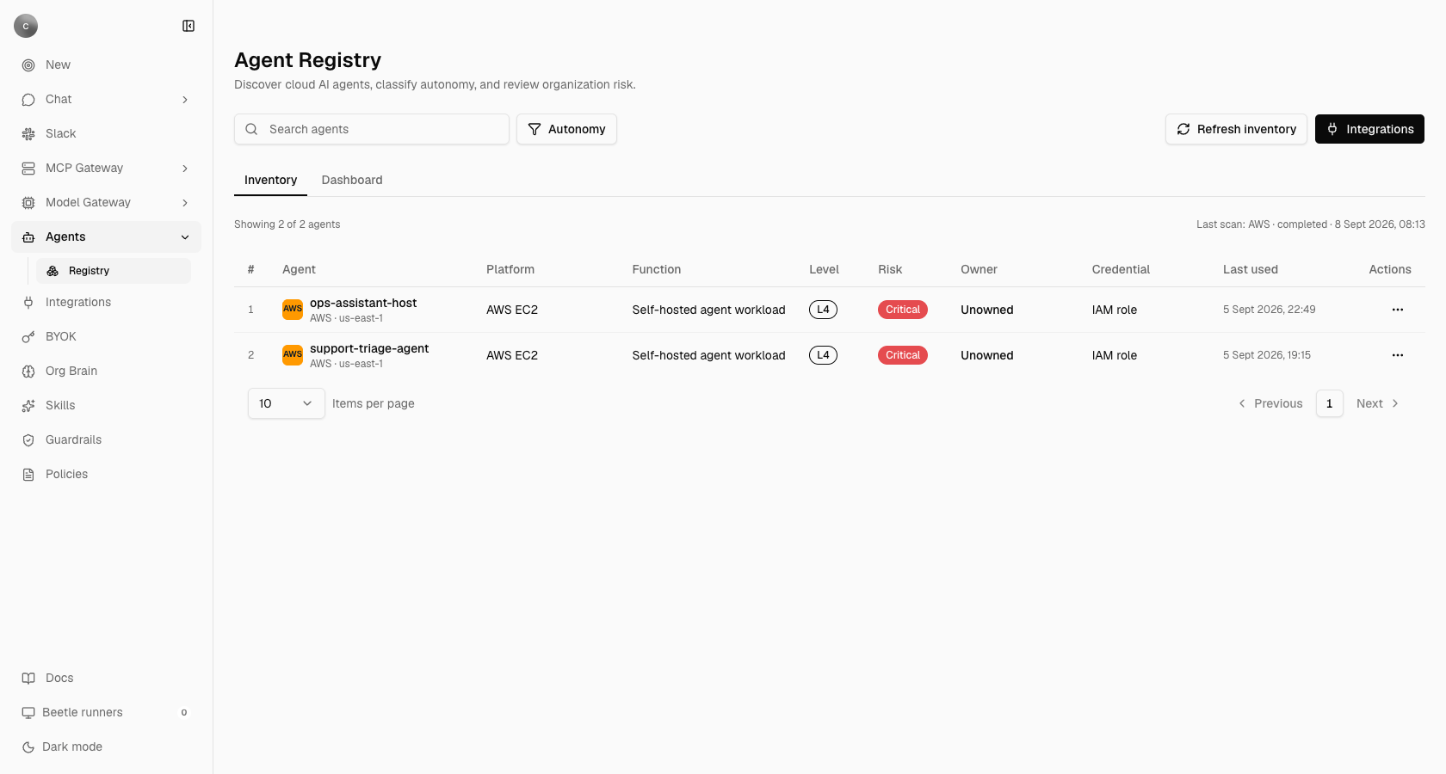Click the MCP Gateway server icon

click(28, 169)
